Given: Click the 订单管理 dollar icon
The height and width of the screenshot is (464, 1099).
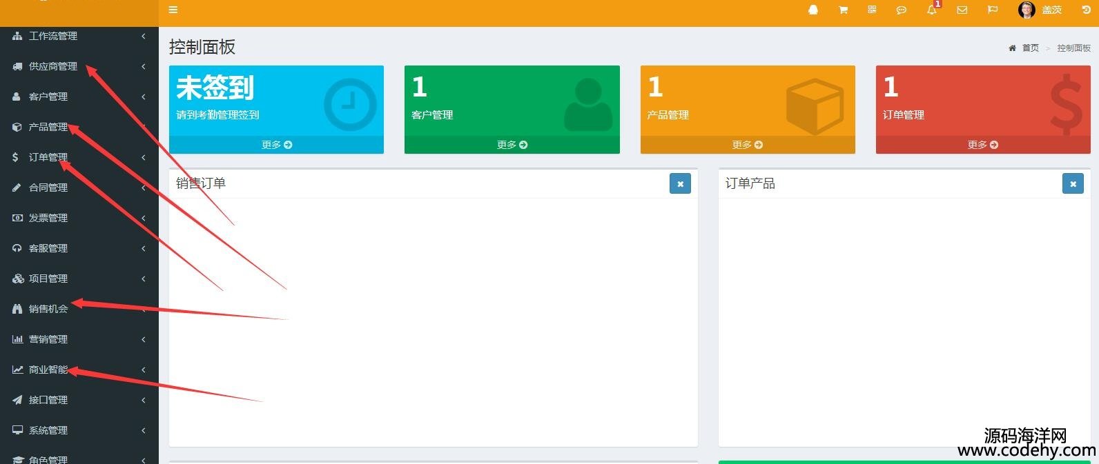Looking at the screenshot, I should [15, 157].
